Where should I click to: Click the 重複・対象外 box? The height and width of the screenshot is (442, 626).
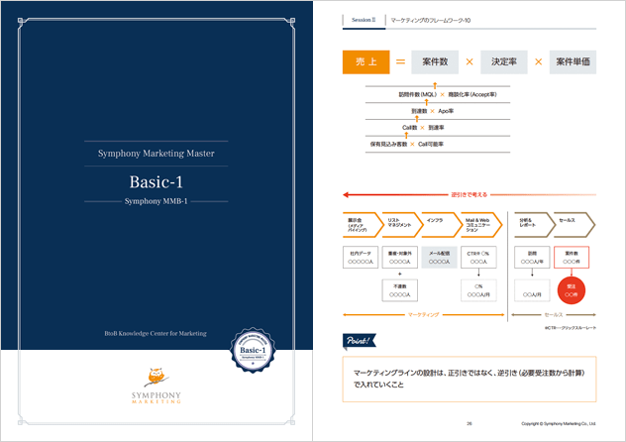click(399, 257)
